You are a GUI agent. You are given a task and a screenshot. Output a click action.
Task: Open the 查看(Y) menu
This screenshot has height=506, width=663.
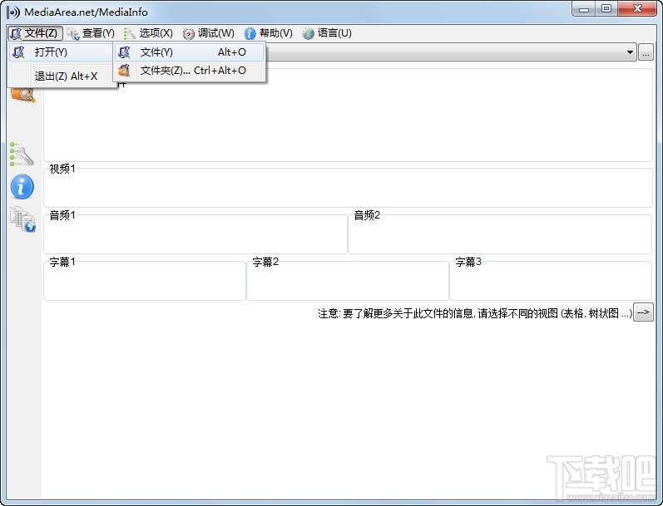pyautogui.click(x=91, y=33)
